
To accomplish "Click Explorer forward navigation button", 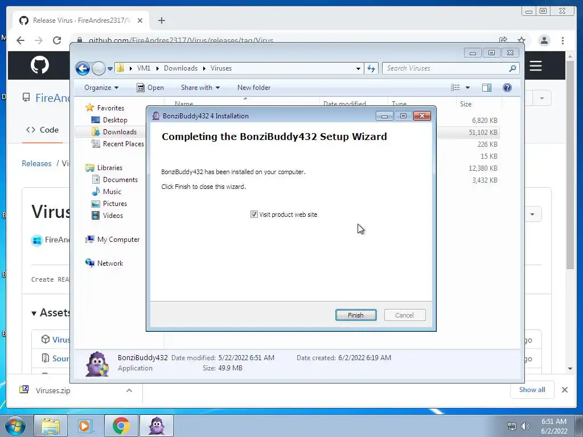I will coord(98,68).
